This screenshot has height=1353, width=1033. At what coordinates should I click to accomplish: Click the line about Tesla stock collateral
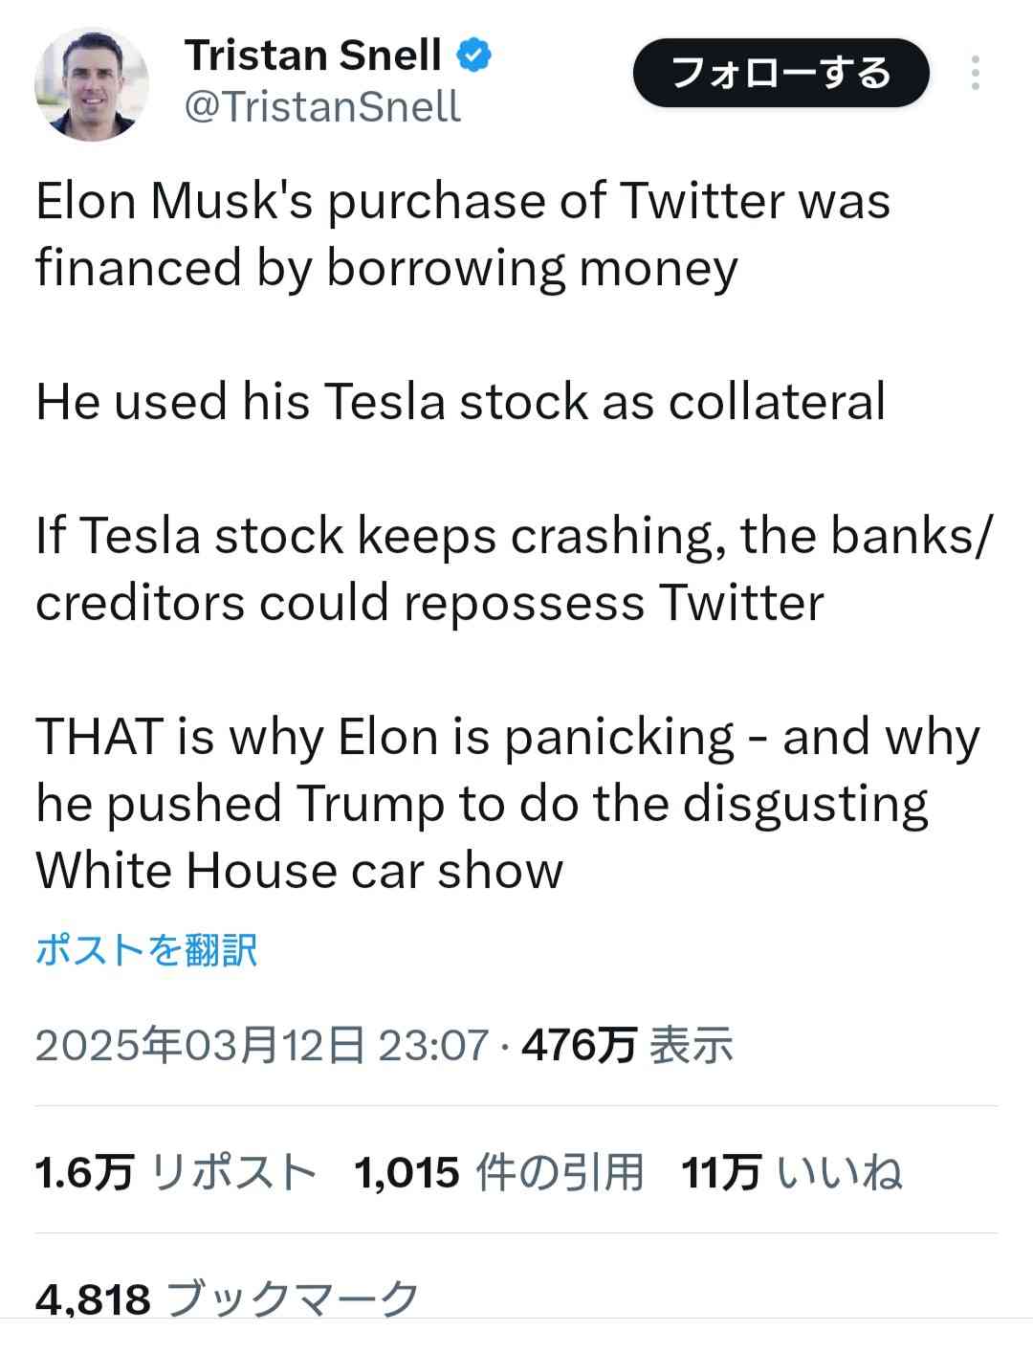click(x=461, y=401)
